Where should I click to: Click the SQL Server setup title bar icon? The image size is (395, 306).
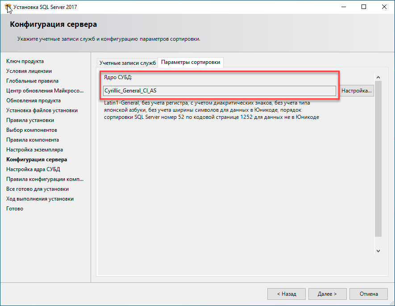[x=8, y=7]
